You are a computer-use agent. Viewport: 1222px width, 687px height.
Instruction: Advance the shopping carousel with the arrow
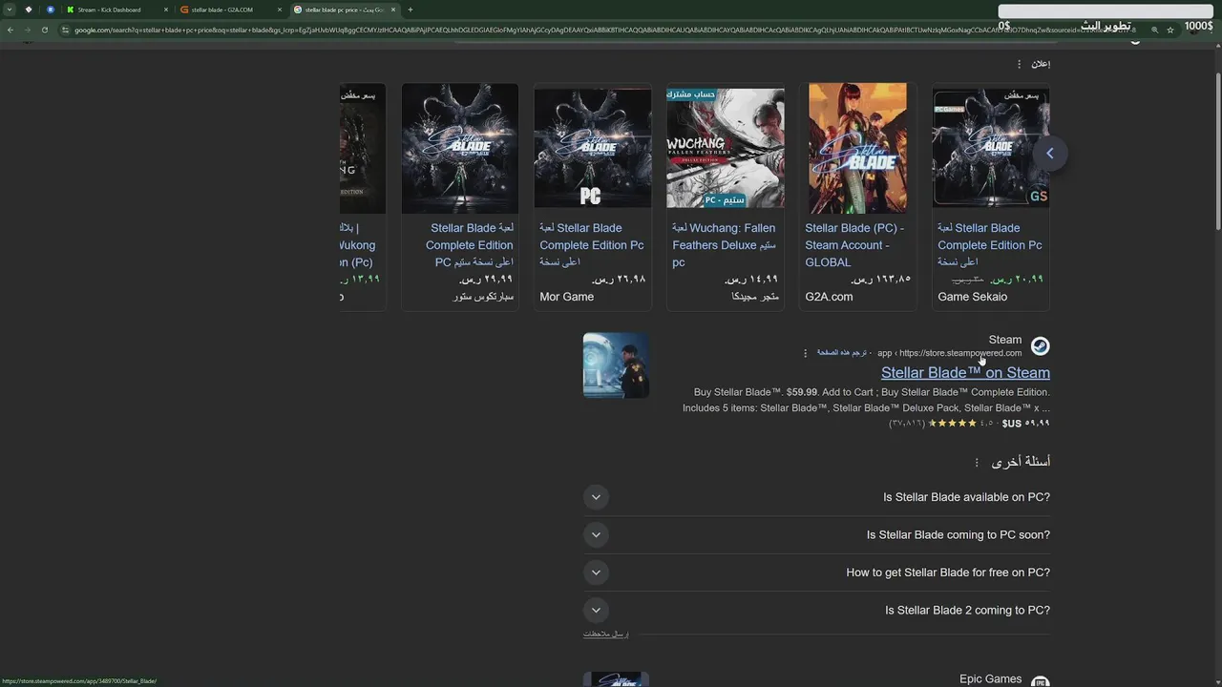click(x=1050, y=153)
